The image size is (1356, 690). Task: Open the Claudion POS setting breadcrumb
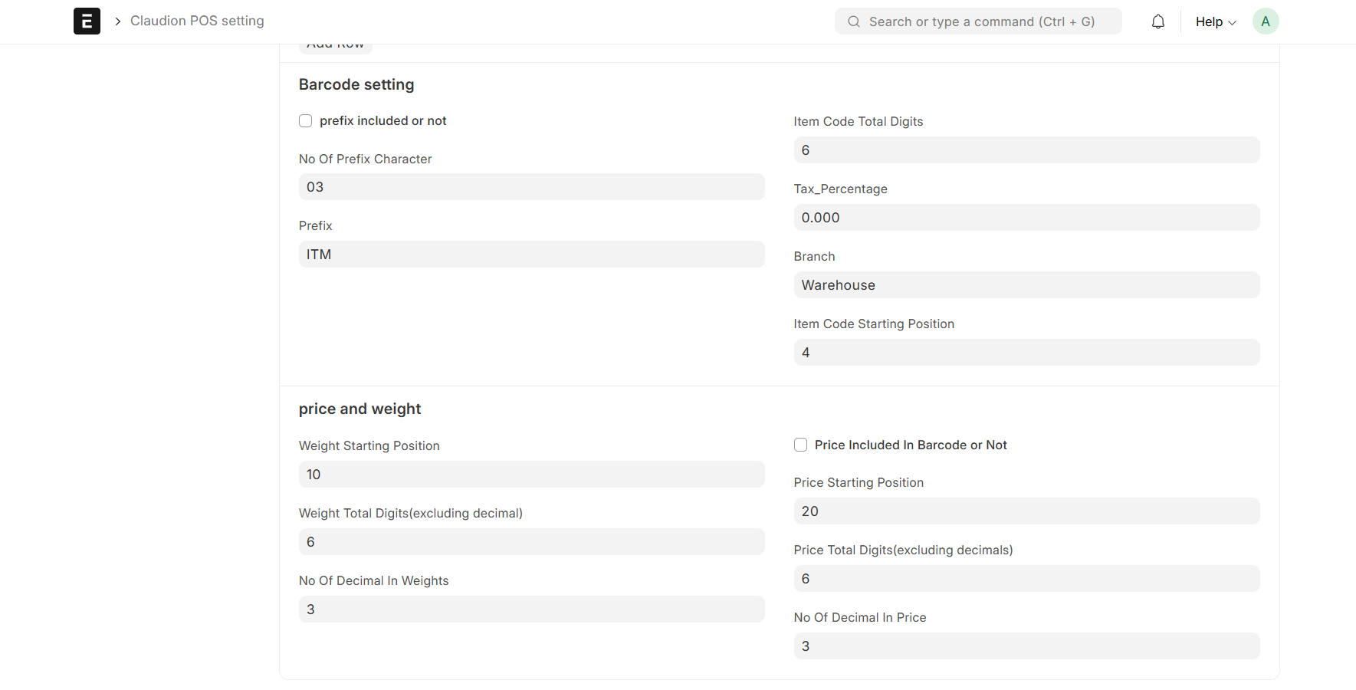pyautogui.click(x=197, y=21)
